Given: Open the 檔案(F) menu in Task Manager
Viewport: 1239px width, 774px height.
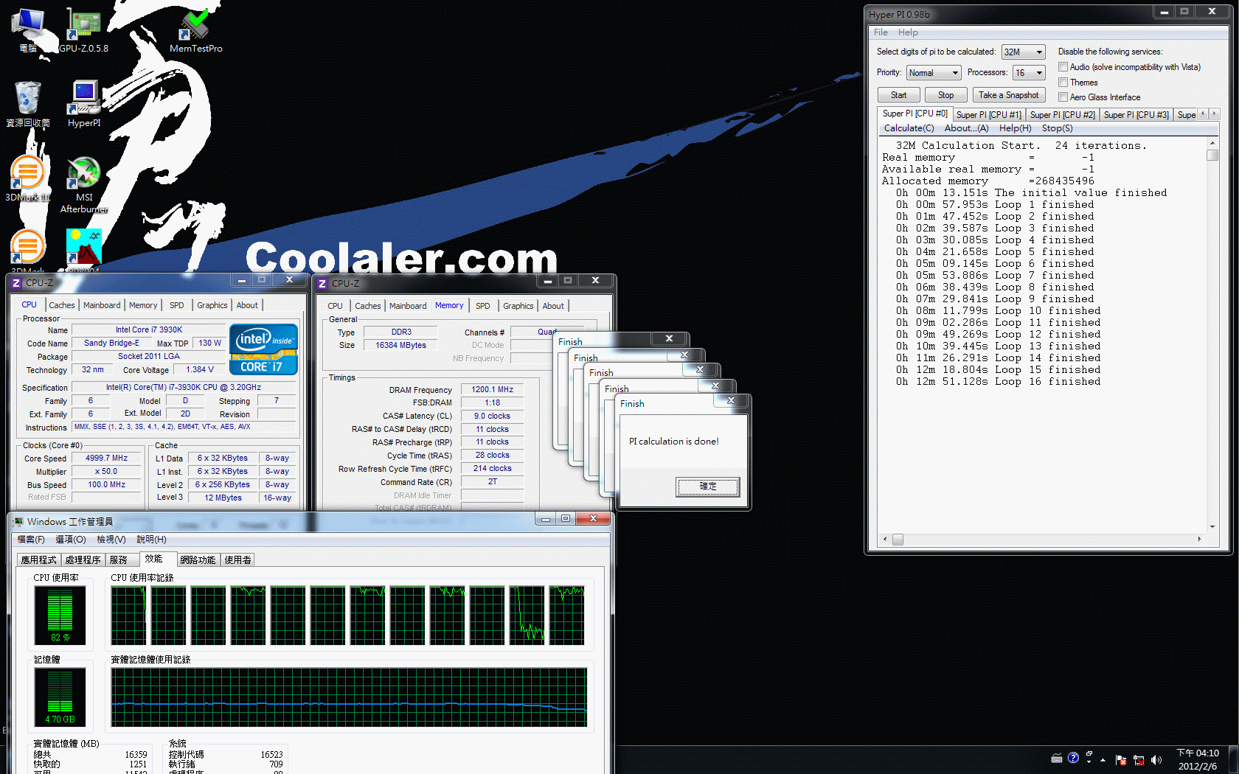Looking at the screenshot, I should (31, 540).
